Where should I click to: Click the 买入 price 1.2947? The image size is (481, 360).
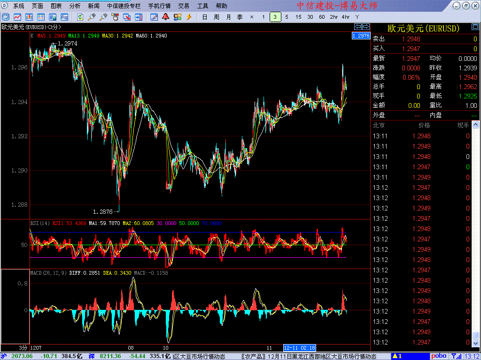pos(411,49)
